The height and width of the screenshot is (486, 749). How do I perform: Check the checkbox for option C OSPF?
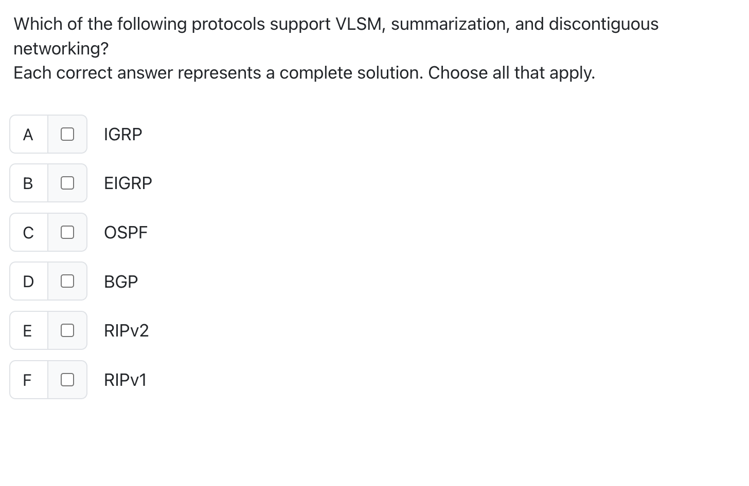pyautogui.click(x=67, y=232)
